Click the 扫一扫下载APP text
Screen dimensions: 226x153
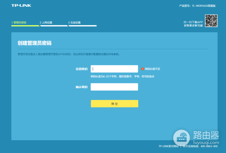(x=193, y=22)
